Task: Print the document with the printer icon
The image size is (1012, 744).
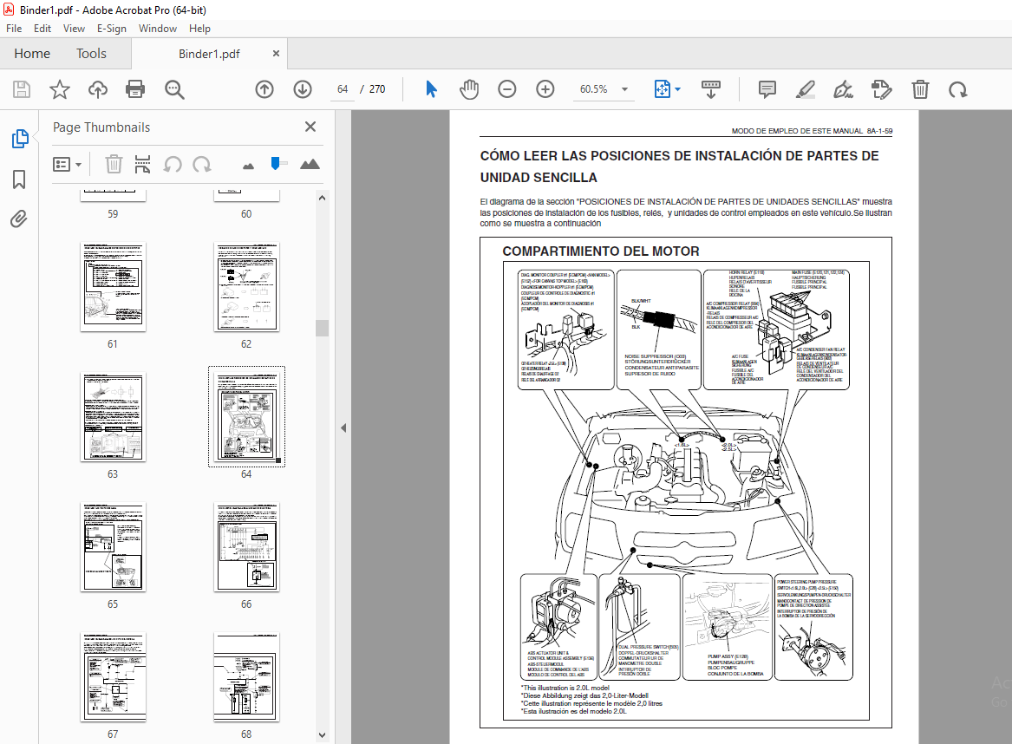Action: [135, 89]
